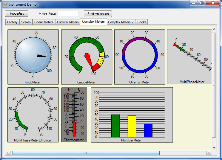Open the Properties dialog
Image resolution: width=222 pixels, height=160 pixels.
(17, 14)
